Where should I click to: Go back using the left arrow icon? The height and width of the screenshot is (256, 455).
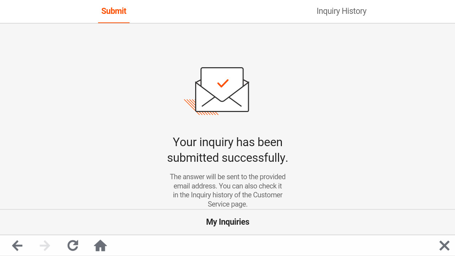pyautogui.click(x=17, y=246)
